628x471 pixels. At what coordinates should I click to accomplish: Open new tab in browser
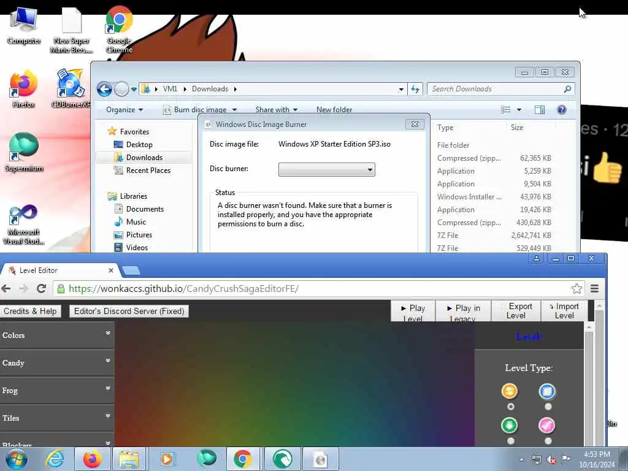(x=131, y=271)
